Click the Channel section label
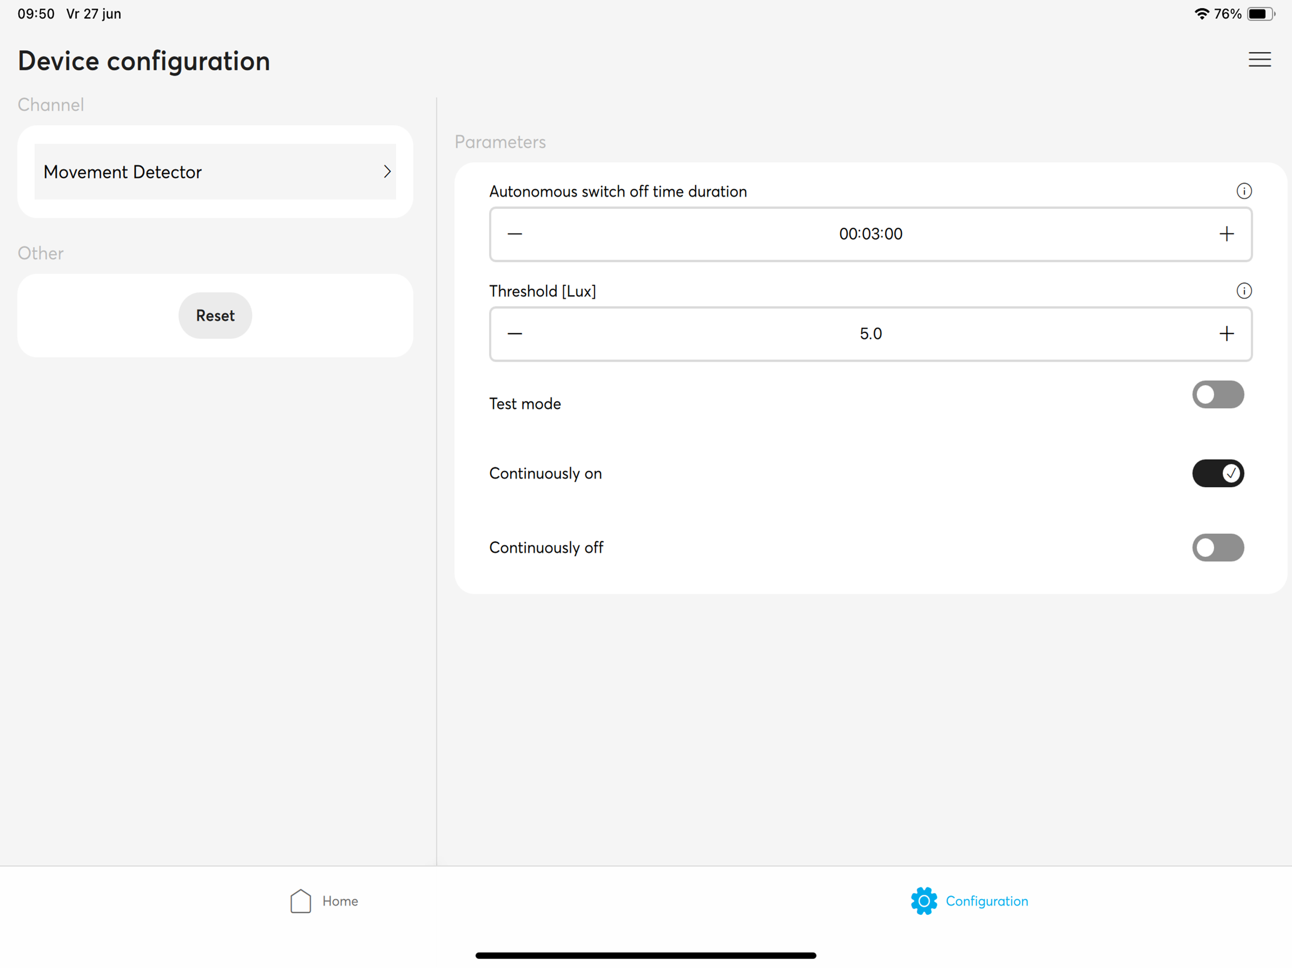The width and height of the screenshot is (1292, 968). click(51, 104)
